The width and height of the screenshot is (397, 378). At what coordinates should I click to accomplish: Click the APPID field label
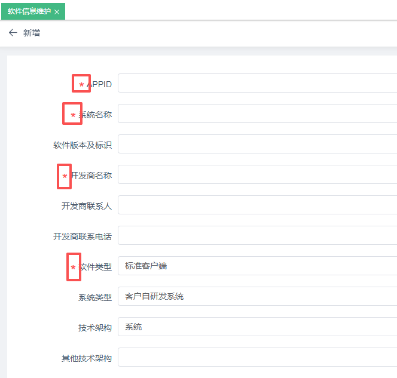click(x=99, y=84)
